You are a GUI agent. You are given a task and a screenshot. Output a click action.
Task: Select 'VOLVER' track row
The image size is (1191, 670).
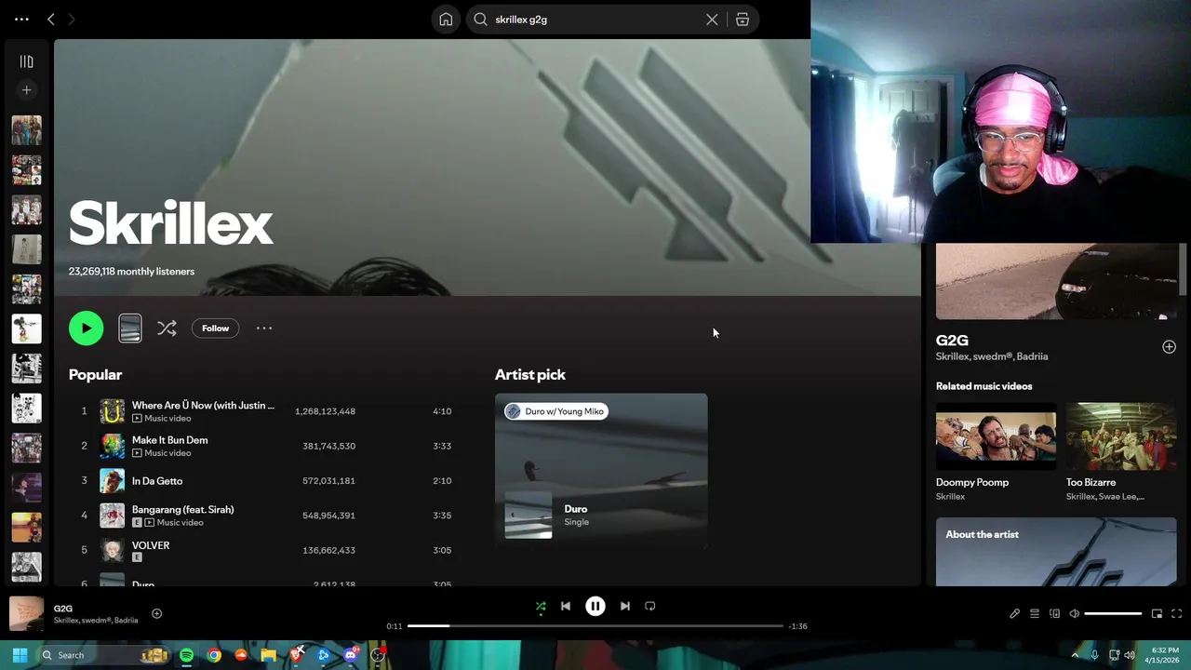click(261, 550)
